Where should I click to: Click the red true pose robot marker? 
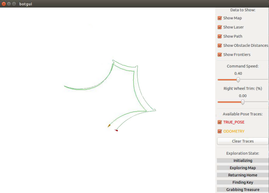tap(116, 130)
